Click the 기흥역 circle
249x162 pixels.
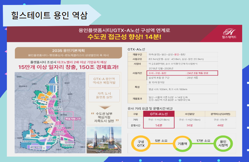point(182,144)
